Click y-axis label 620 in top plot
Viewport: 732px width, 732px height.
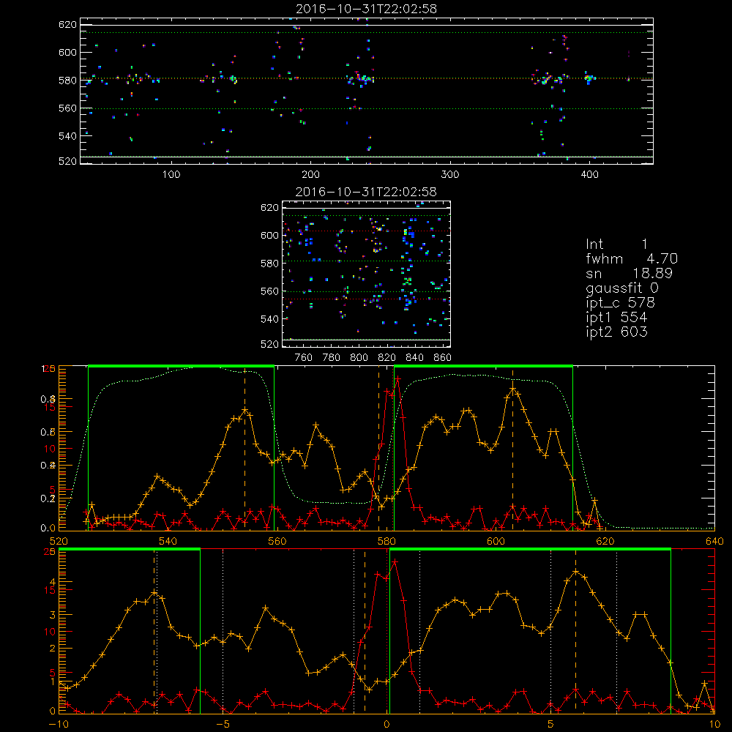click(67, 24)
